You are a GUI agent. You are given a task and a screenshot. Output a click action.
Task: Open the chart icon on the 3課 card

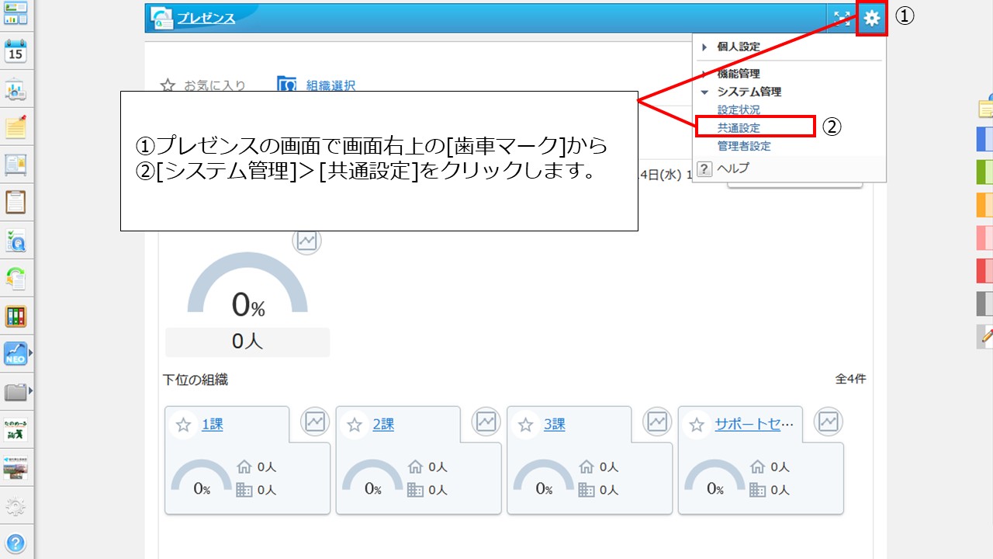pos(657,422)
